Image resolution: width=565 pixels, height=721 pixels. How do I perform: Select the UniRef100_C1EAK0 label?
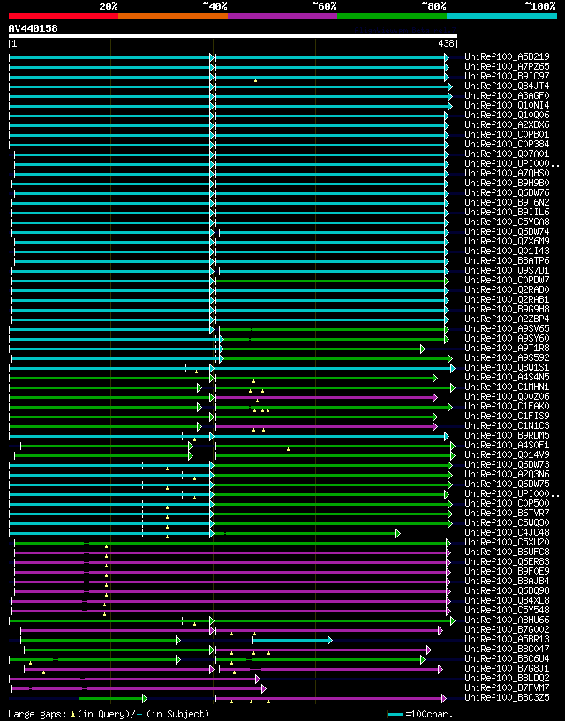[x=507, y=406]
